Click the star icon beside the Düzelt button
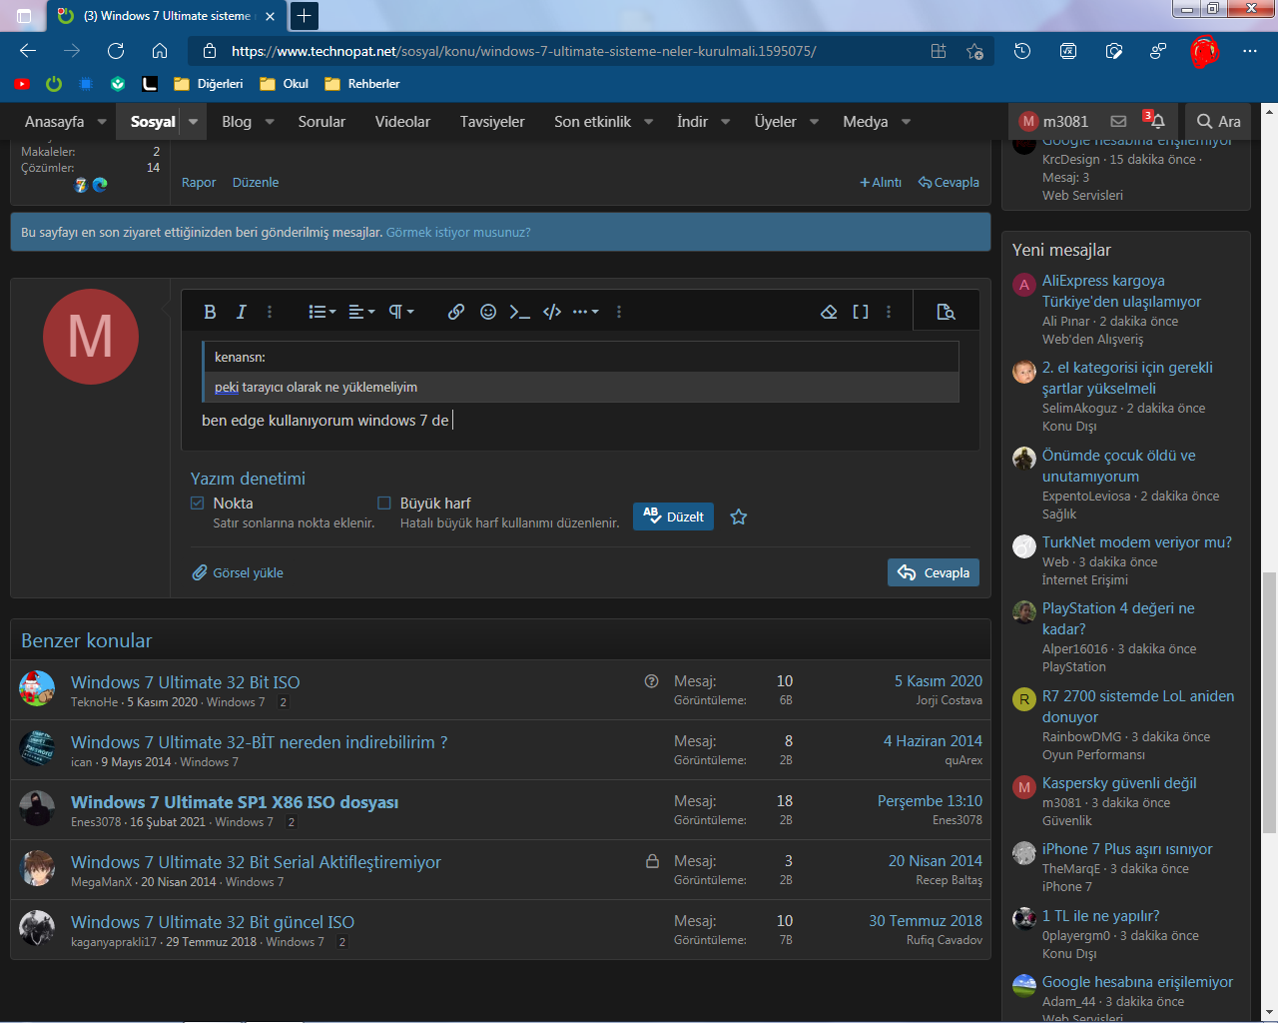 [739, 516]
